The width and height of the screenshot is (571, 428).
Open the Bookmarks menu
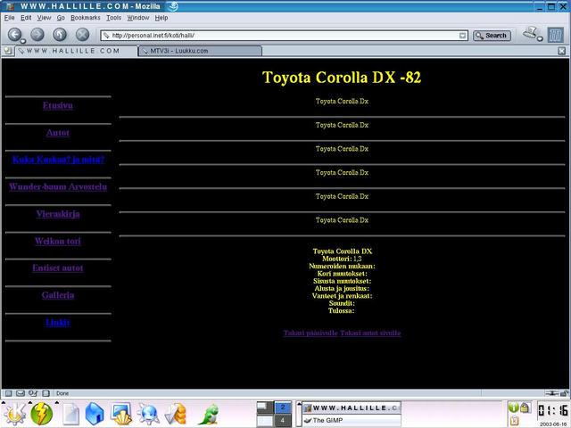point(86,18)
